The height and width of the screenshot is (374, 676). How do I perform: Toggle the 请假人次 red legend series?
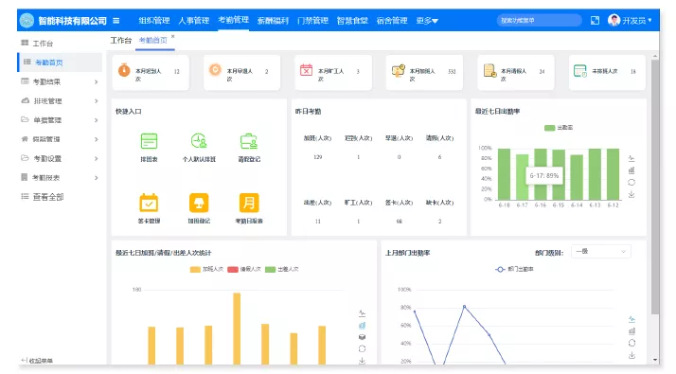(244, 269)
